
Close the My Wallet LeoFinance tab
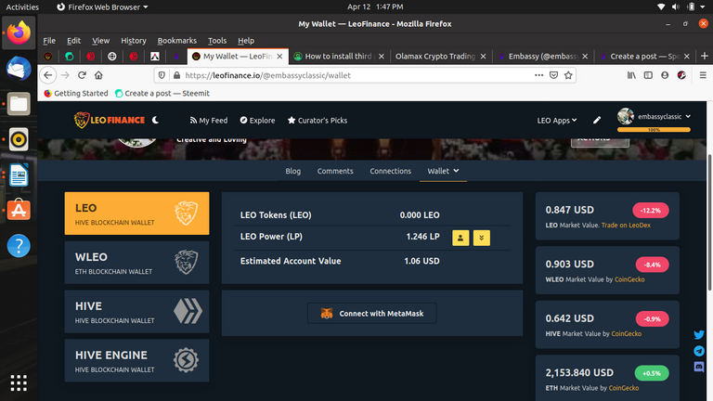279,56
